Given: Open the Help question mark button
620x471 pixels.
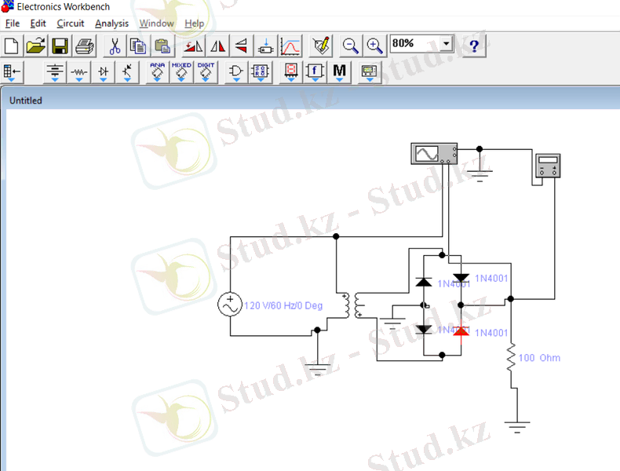Looking at the screenshot, I should [x=474, y=45].
